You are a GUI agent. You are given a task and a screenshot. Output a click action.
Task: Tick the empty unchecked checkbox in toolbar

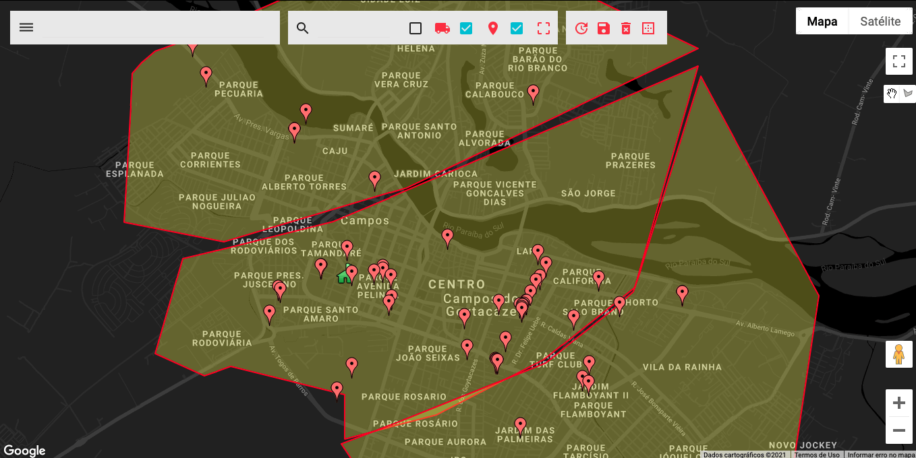416,28
